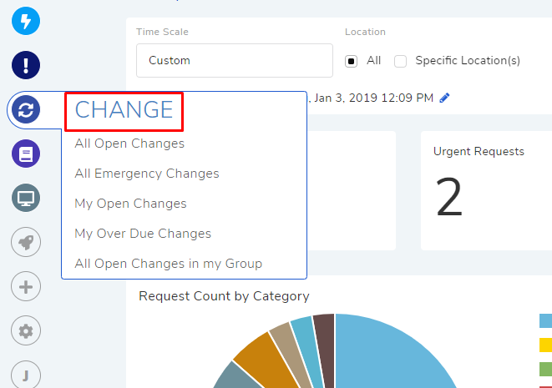Click the CHANGE menu heading

[x=124, y=110]
